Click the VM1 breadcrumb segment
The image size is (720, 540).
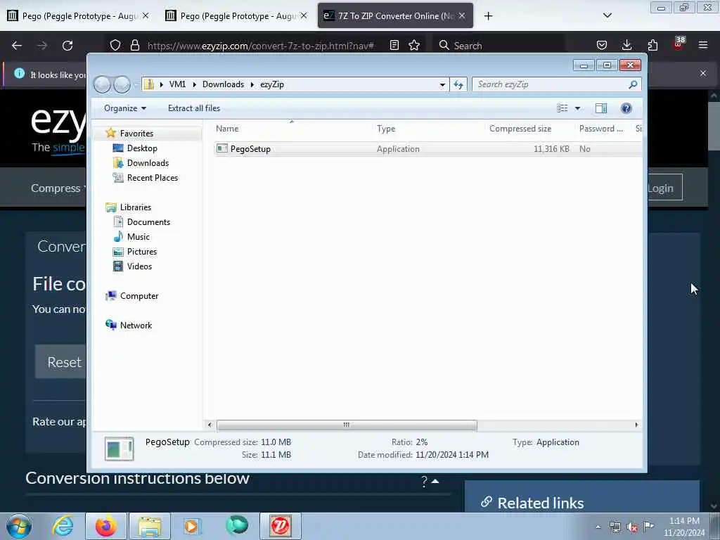coord(177,84)
